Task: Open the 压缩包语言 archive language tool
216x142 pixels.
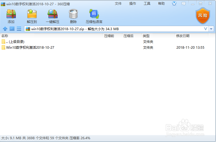Action: [94, 14]
